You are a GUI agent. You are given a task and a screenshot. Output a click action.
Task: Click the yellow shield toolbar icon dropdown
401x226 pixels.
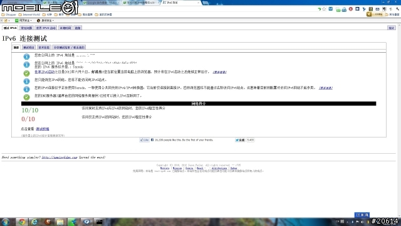coord(6,20)
